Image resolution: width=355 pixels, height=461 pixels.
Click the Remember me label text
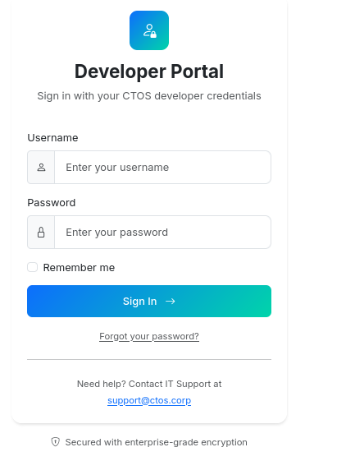tap(79, 268)
